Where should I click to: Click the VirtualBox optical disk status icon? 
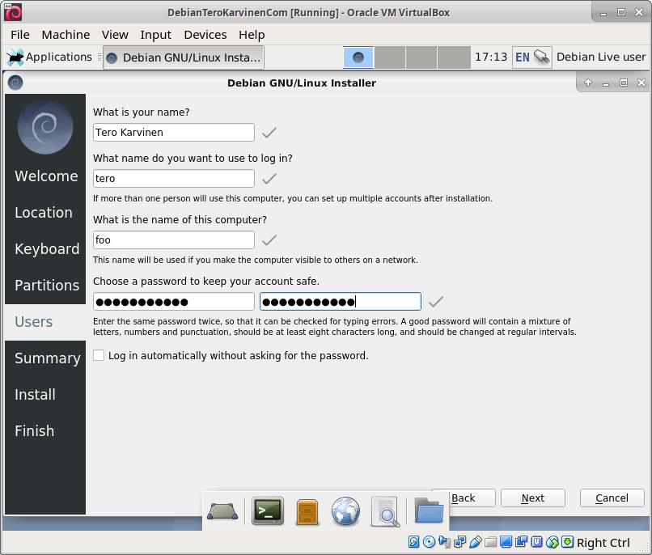pos(429,542)
